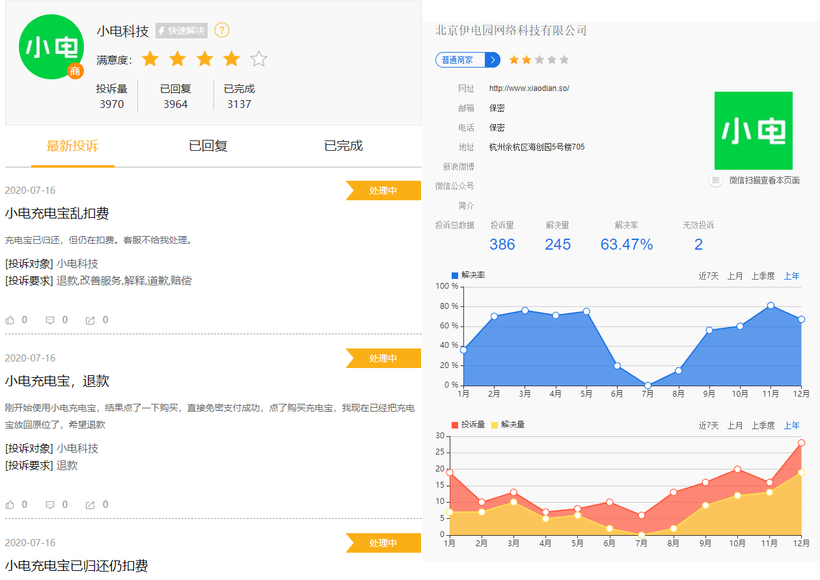Switch to the 已回复 tab
The image size is (820, 580).
click(x=208, y=146)
